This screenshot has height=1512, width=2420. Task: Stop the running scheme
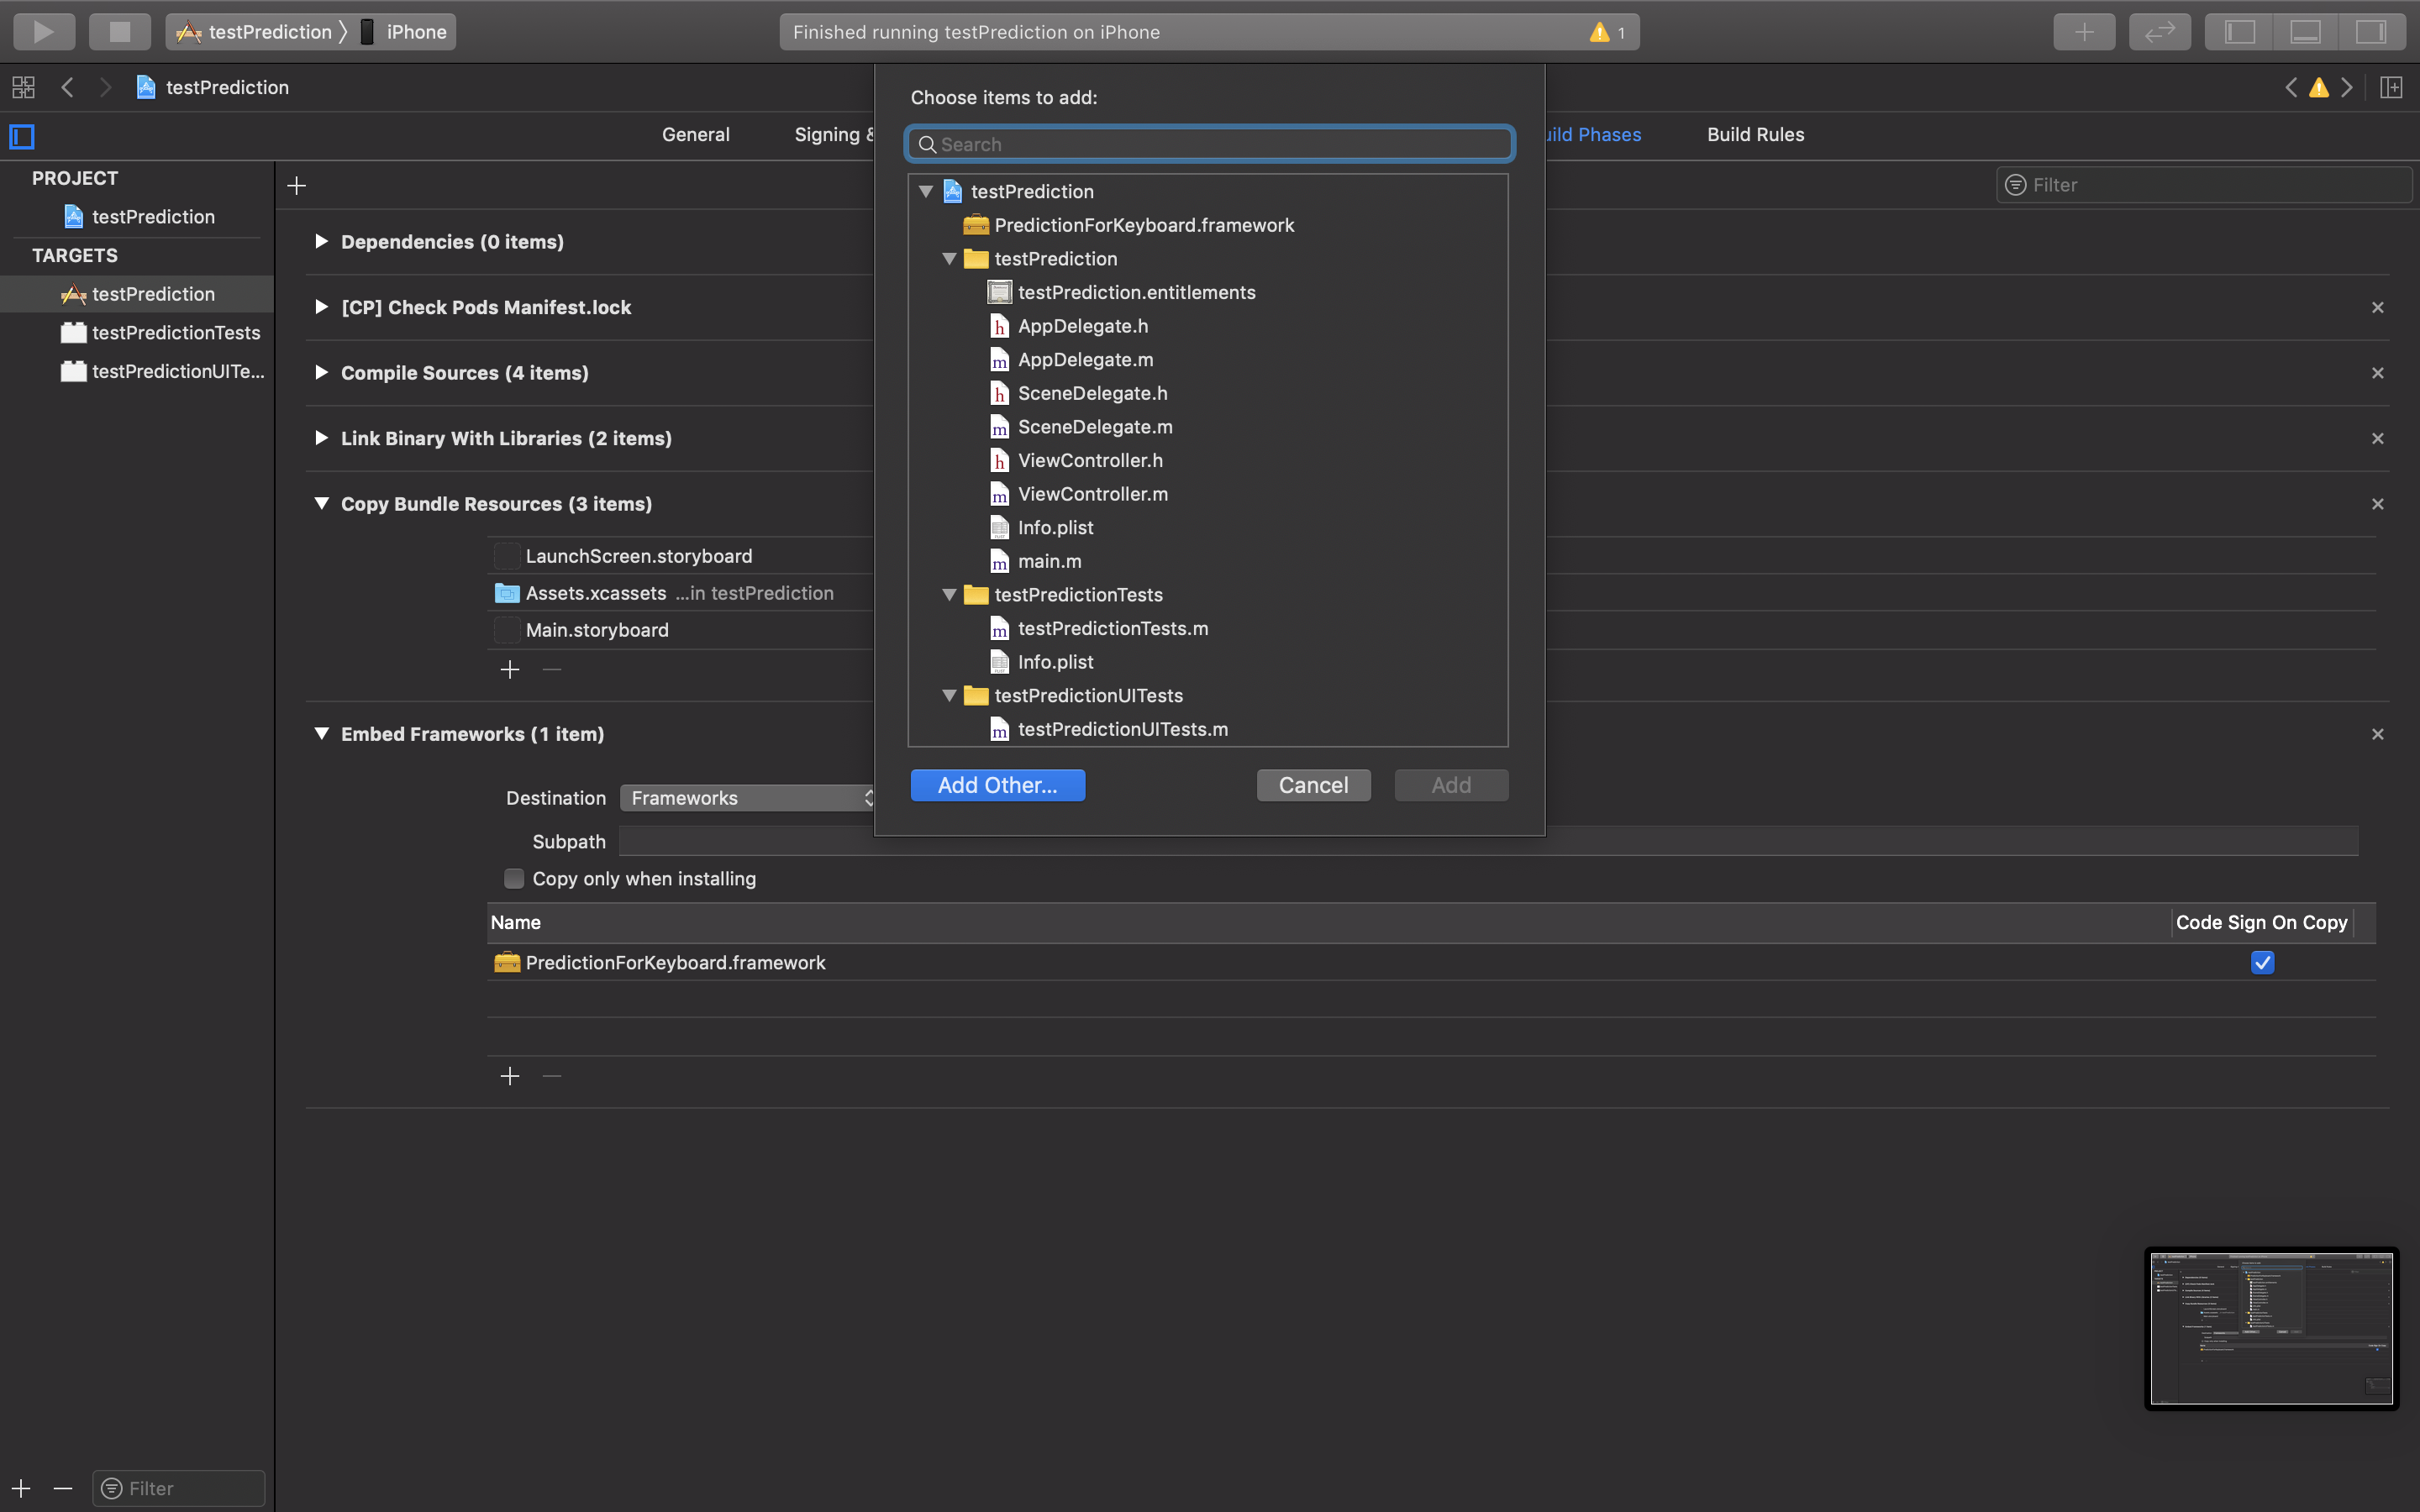(120, 32)
